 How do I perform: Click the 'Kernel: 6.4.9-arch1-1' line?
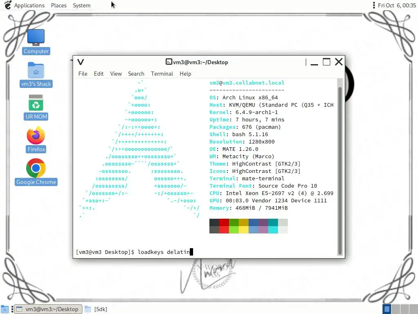point(244,112)
